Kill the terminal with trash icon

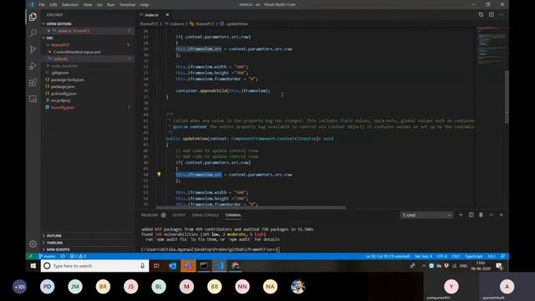(481, 215)
